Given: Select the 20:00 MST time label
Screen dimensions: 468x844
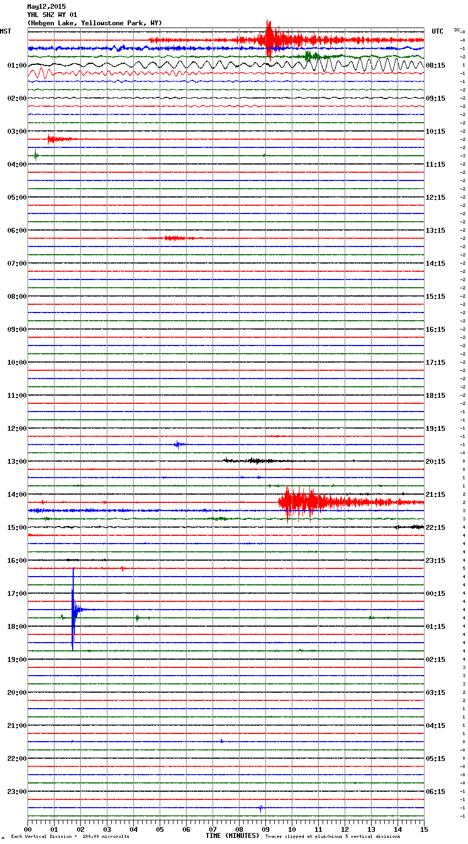Looking at the screenshot, I should coord(17,693).
